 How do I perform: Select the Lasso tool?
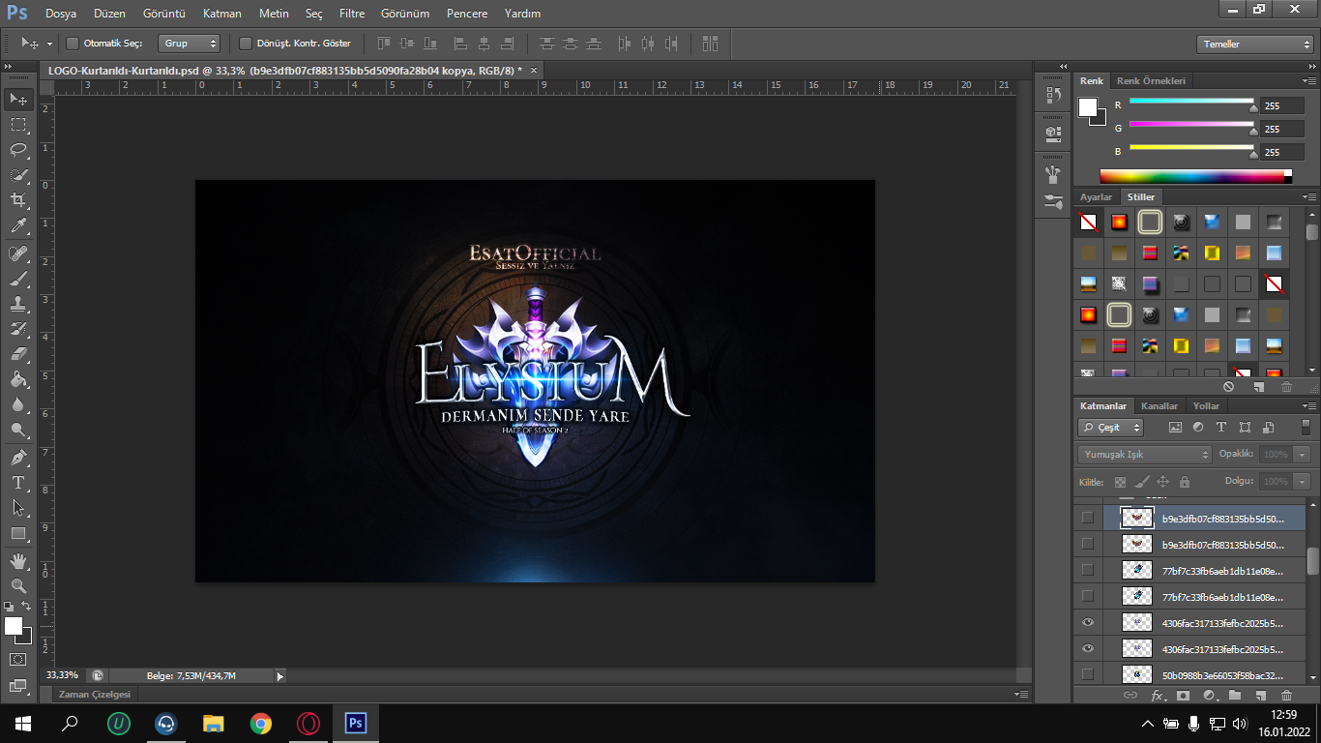18,150
